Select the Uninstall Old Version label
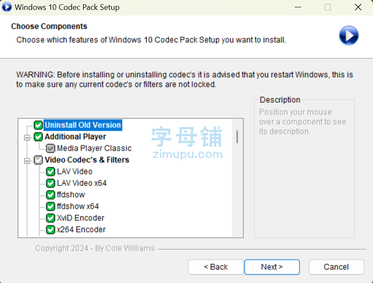Image resolution: width=373 pixels, height=283 pixels. pos(83,125)
